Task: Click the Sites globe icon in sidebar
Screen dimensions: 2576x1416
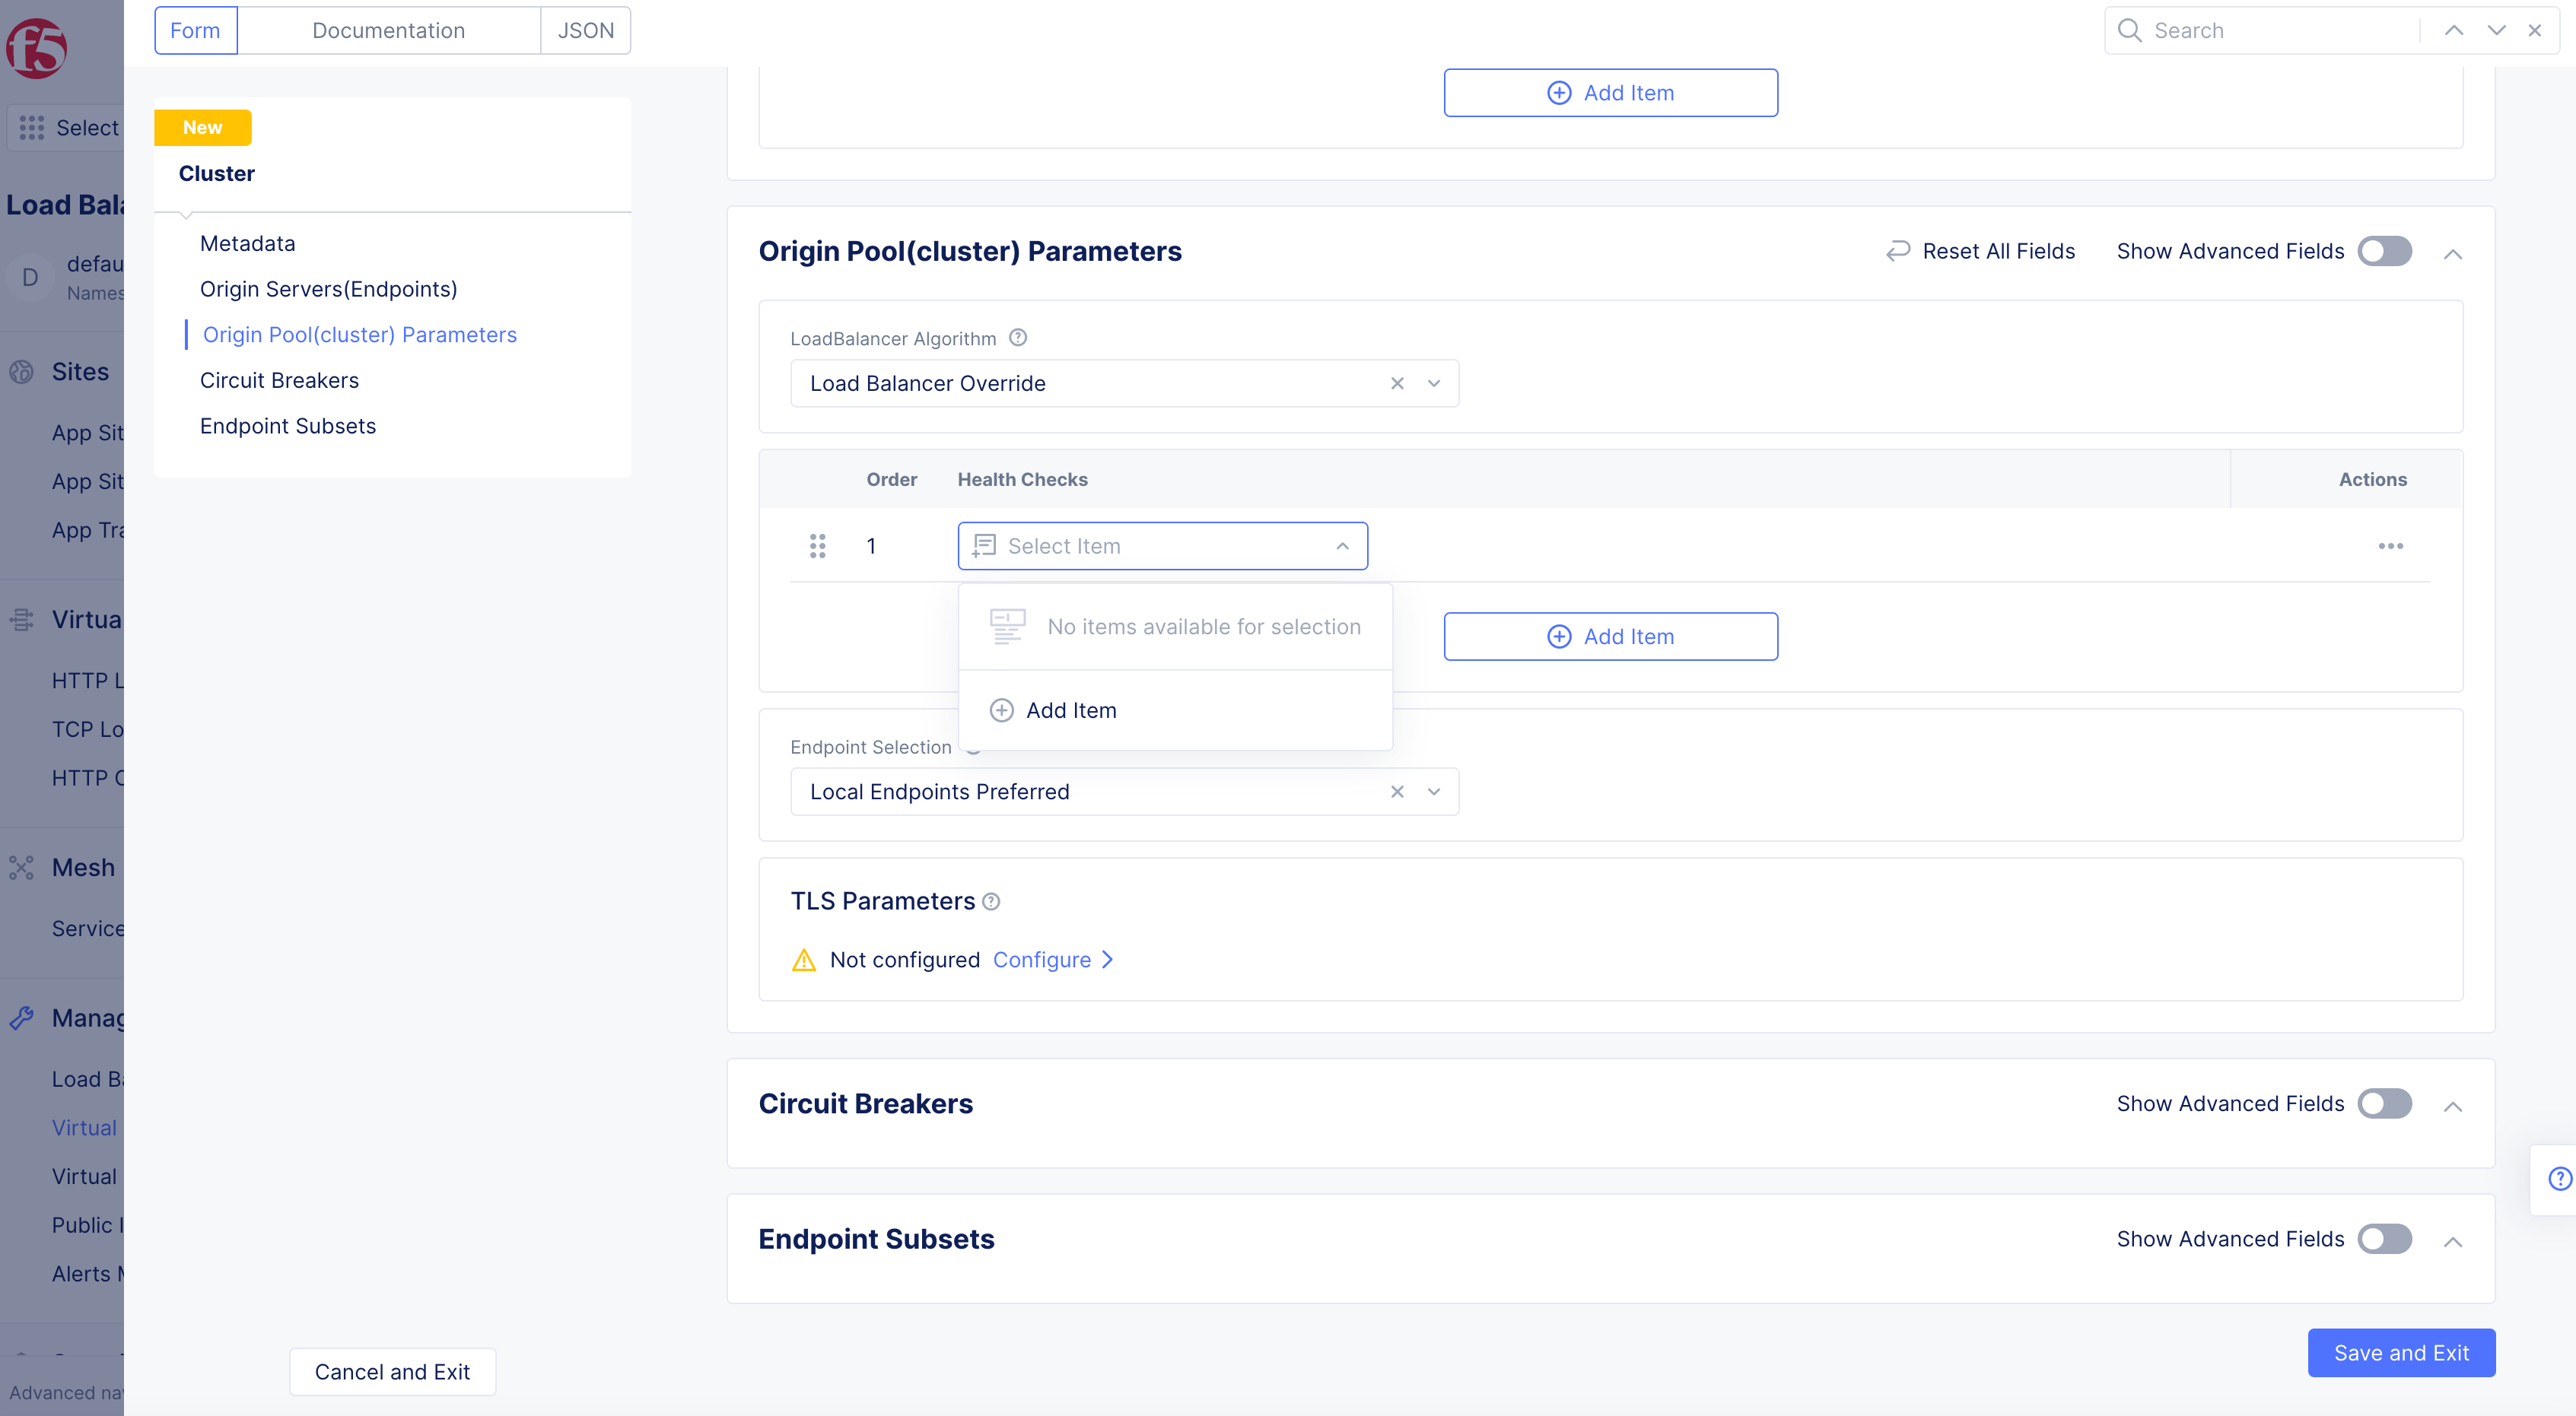Action: click(21, 371)
